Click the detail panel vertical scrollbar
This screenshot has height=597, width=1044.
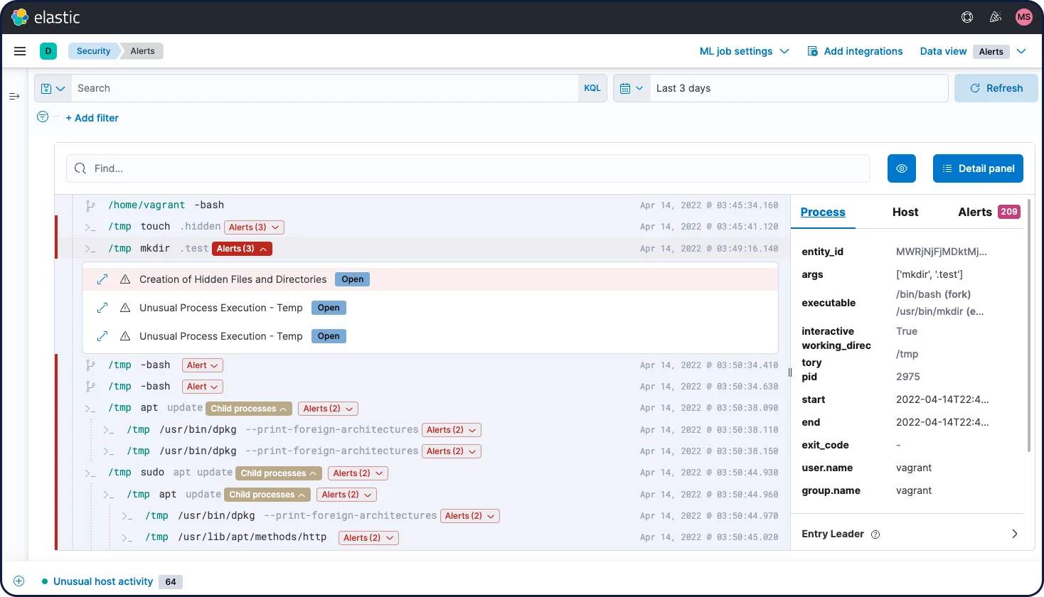(x=1028, y=326)
